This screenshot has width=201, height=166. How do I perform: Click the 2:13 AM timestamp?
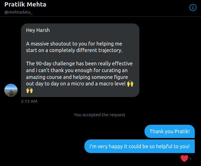(29, 101)
